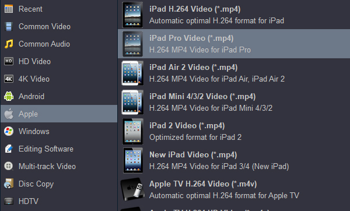Click the iPad Pro Video thumbnail
The height and width of the screenshot is (211, 350).
(132, 44)
